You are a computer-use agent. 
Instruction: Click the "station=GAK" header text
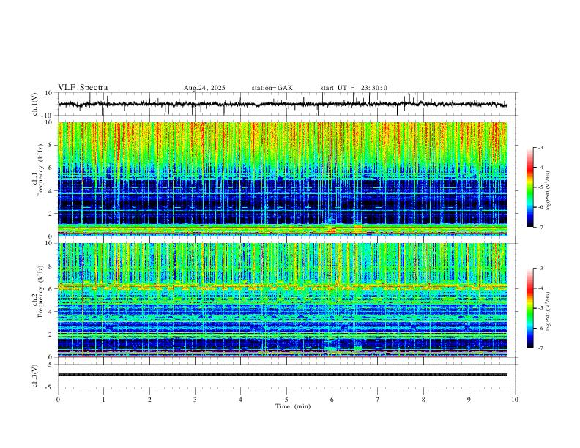(272, 88)
